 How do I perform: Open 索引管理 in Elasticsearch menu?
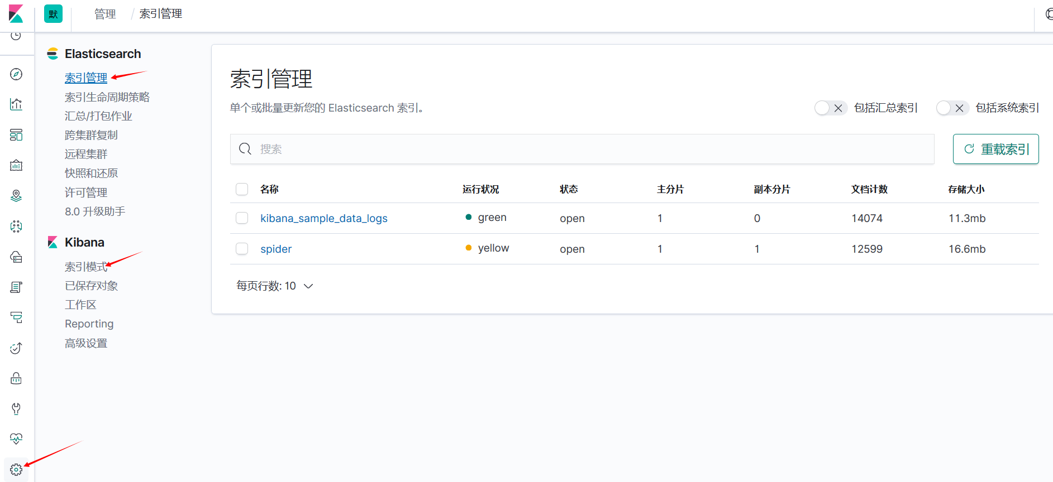[x=86, y=78]
